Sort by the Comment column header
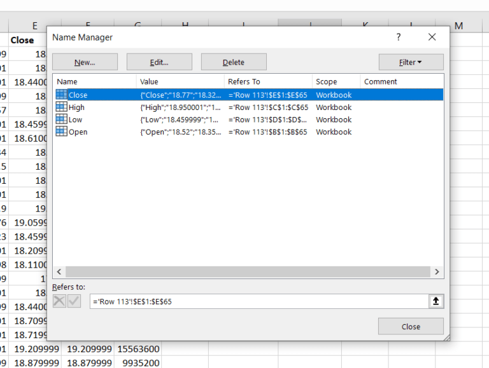The width and height of the screenshot is (489, 368). (402, 81)
